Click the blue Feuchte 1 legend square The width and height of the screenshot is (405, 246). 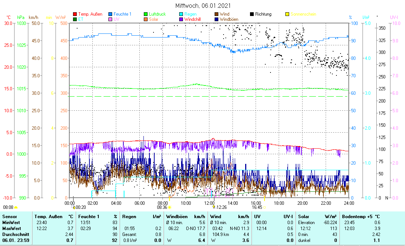(110, 14)
